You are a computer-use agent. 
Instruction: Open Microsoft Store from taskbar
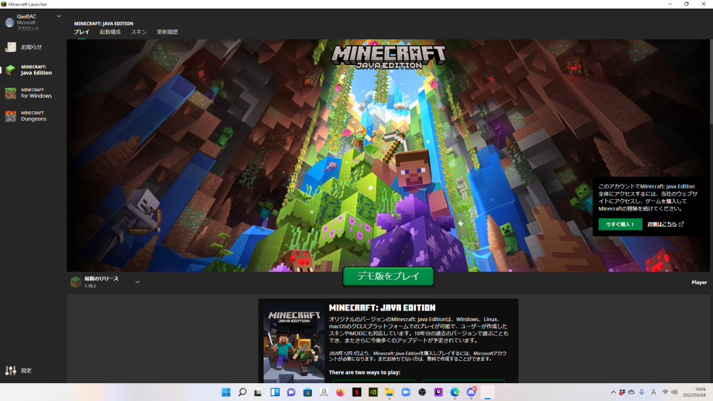click(308, 392)
